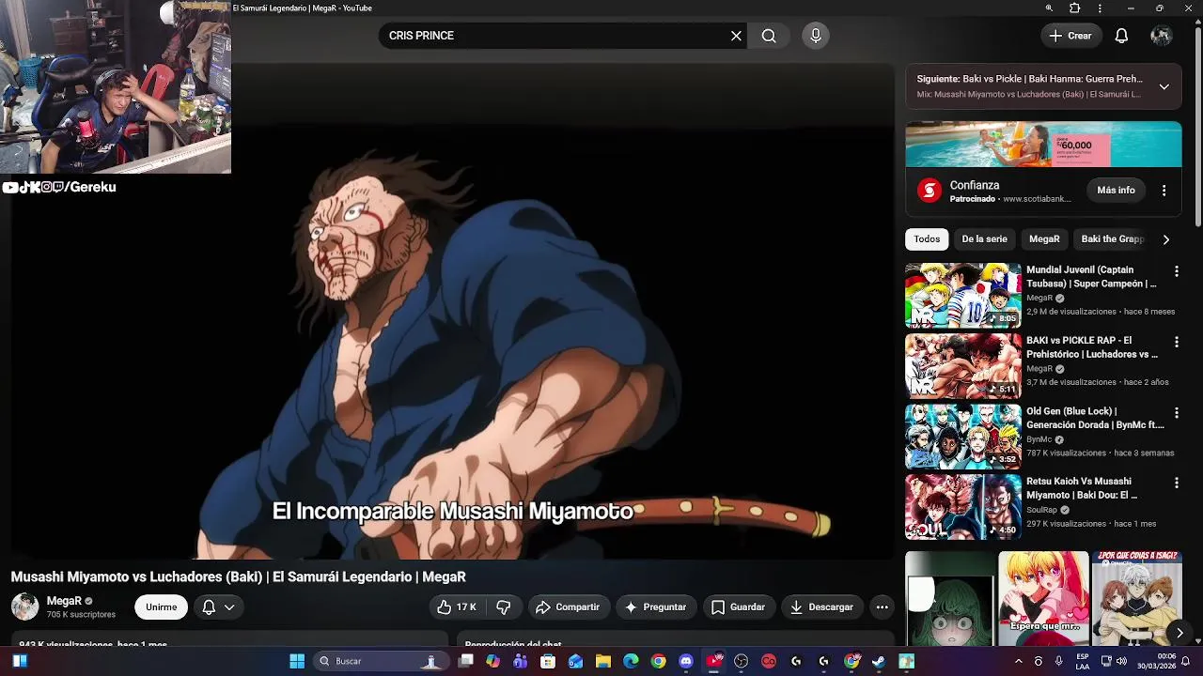
Task: Open more actions three-dot menu
Action: 882,607
